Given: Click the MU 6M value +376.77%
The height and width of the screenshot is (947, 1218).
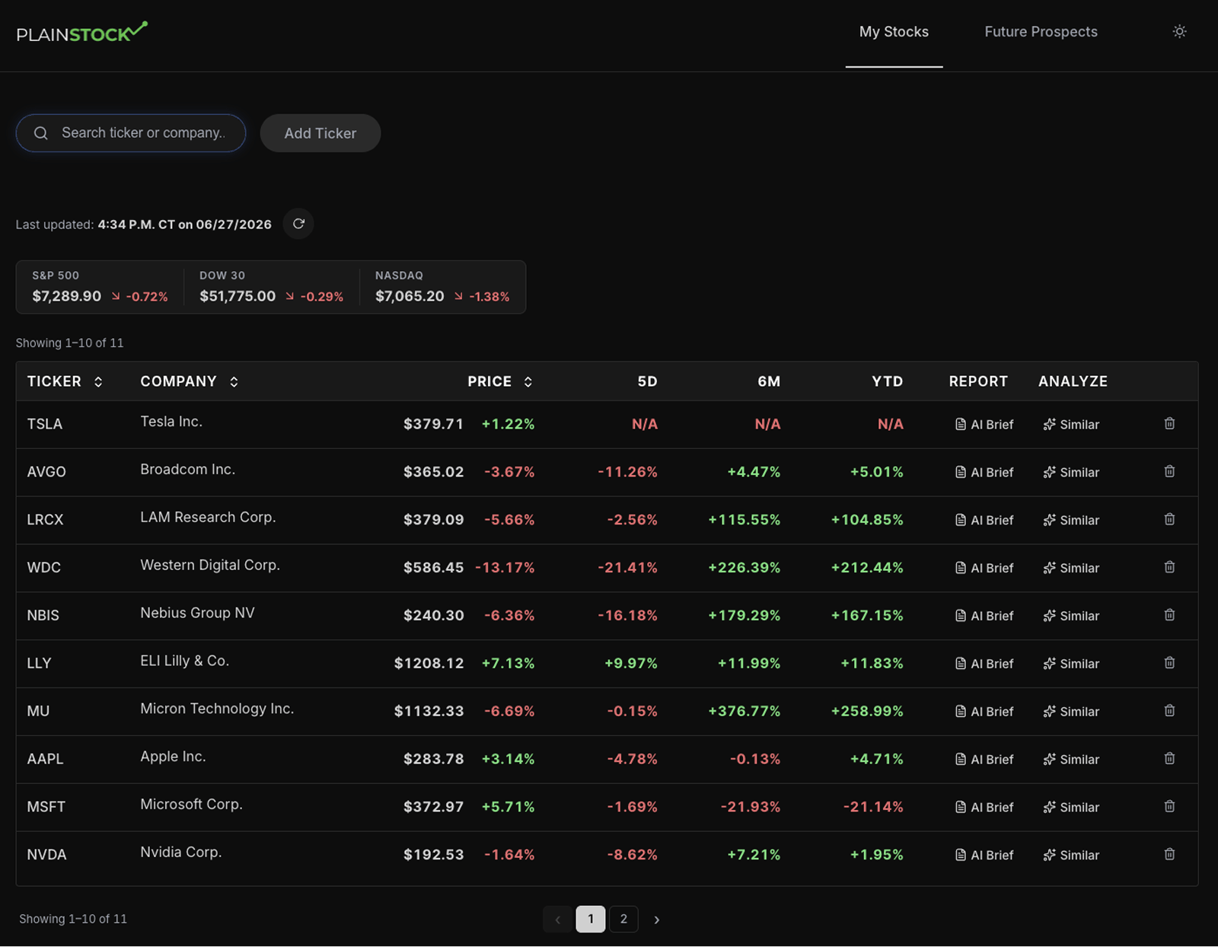Looking at the screenshot, I should click(745, 711).
